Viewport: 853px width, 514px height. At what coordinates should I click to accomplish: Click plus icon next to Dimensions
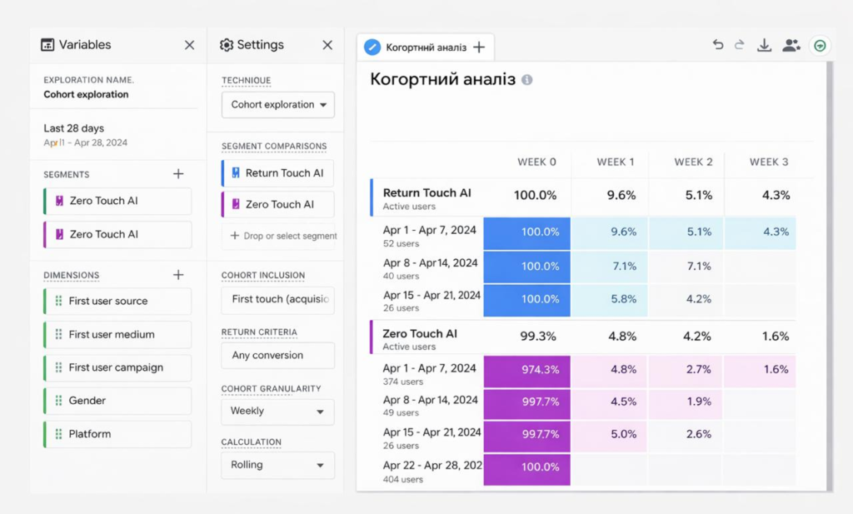[x=177, y=275]
